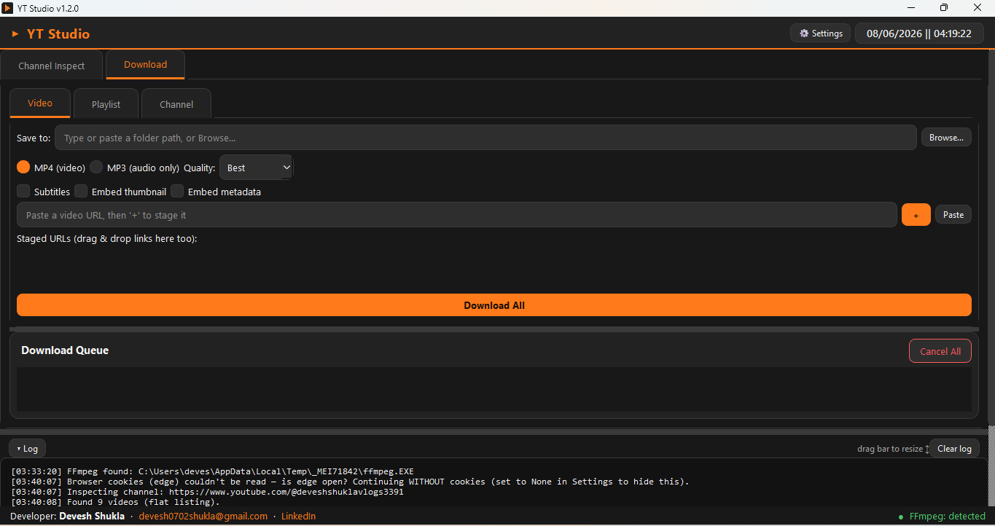
Task: Switch to the Playlist sub-tab
Action: point(106,104)
